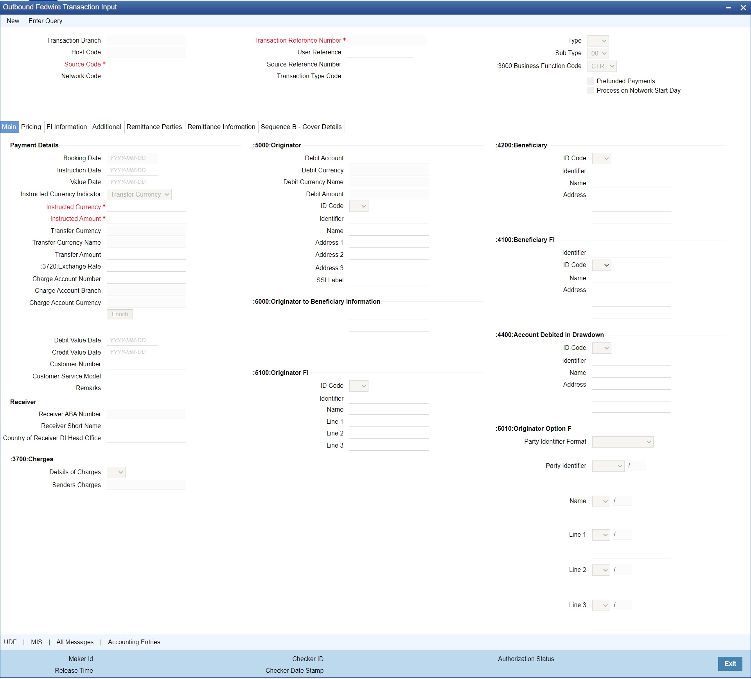
Task: Tick Process on Network Start Day
Action: click(x=591, y=91)
